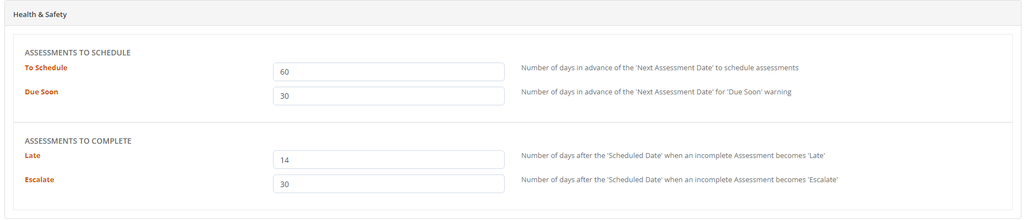The image size is (1027, 220).
Task: Click the orange To Schedule label
Action: 46,67
